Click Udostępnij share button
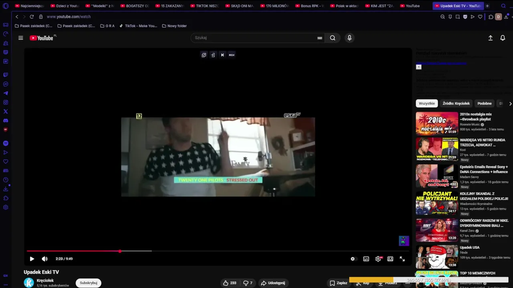Viewport: 513px width, 288px height. point(273,283)
